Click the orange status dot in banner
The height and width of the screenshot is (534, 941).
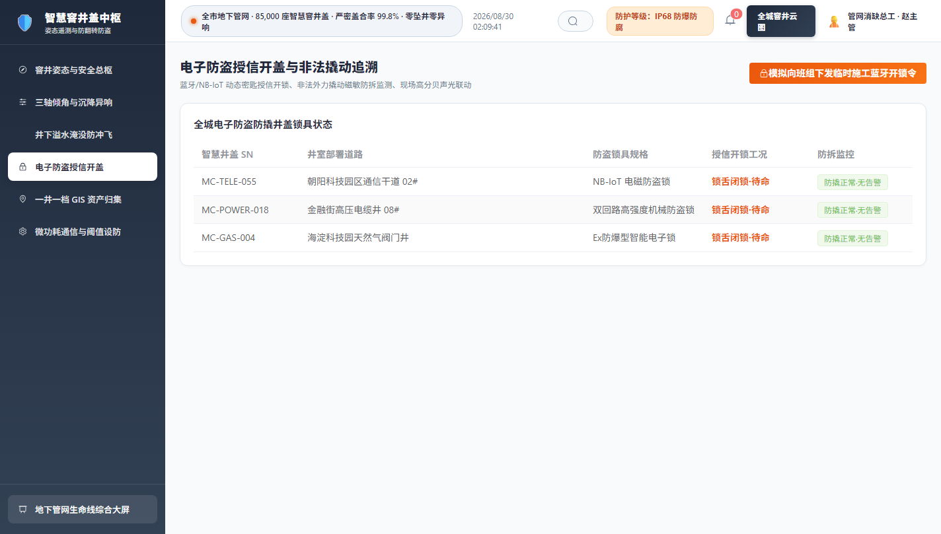pyautogui.click(x=194, y=21)
